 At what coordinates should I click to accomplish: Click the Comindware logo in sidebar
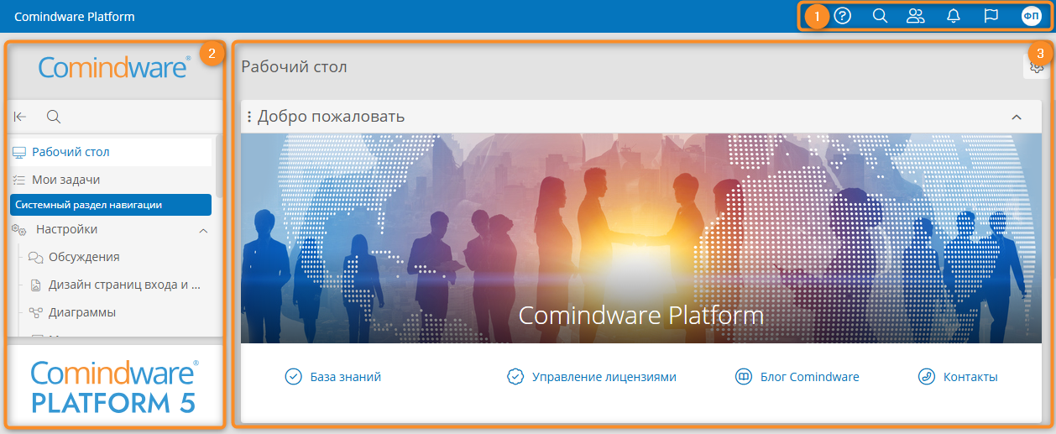pyautogui.click(x=115, y=66)
